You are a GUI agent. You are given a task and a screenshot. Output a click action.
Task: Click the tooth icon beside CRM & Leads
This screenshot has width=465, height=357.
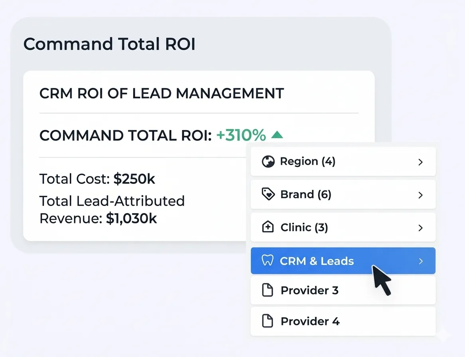[x=267, y=261]
